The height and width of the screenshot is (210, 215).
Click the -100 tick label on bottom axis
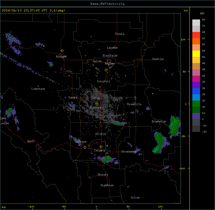31,207
